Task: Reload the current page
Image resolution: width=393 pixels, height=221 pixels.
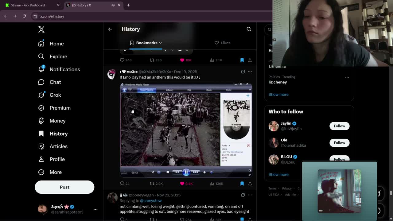Action: point(24,16)
